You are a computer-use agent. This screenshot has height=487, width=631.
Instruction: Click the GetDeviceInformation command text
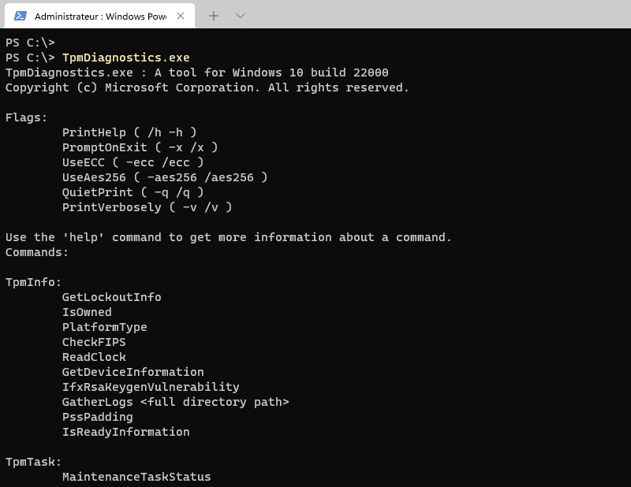133,372
